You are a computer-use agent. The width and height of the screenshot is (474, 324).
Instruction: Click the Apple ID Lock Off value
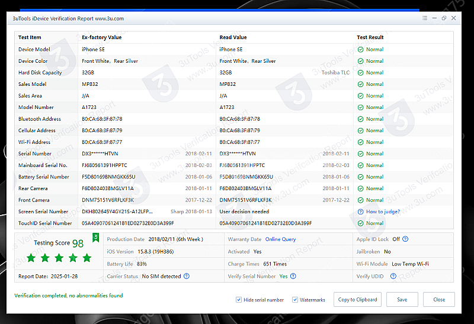[396, 239]
